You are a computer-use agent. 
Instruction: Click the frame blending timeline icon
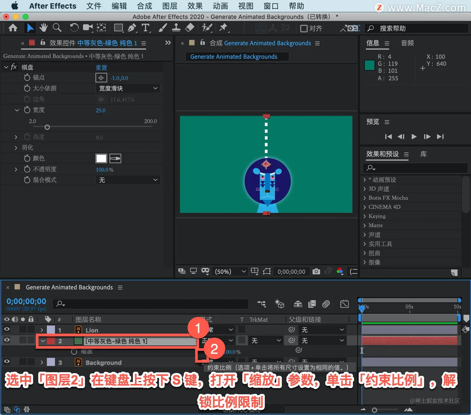pyautogui.click(x=312, y=304)
